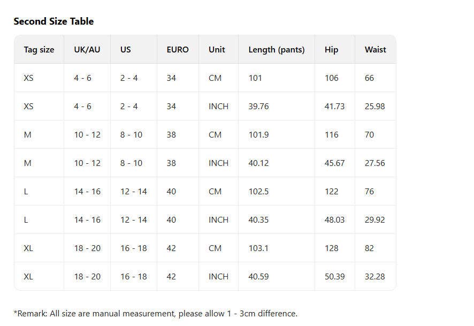Click the Hip column header

331,50
